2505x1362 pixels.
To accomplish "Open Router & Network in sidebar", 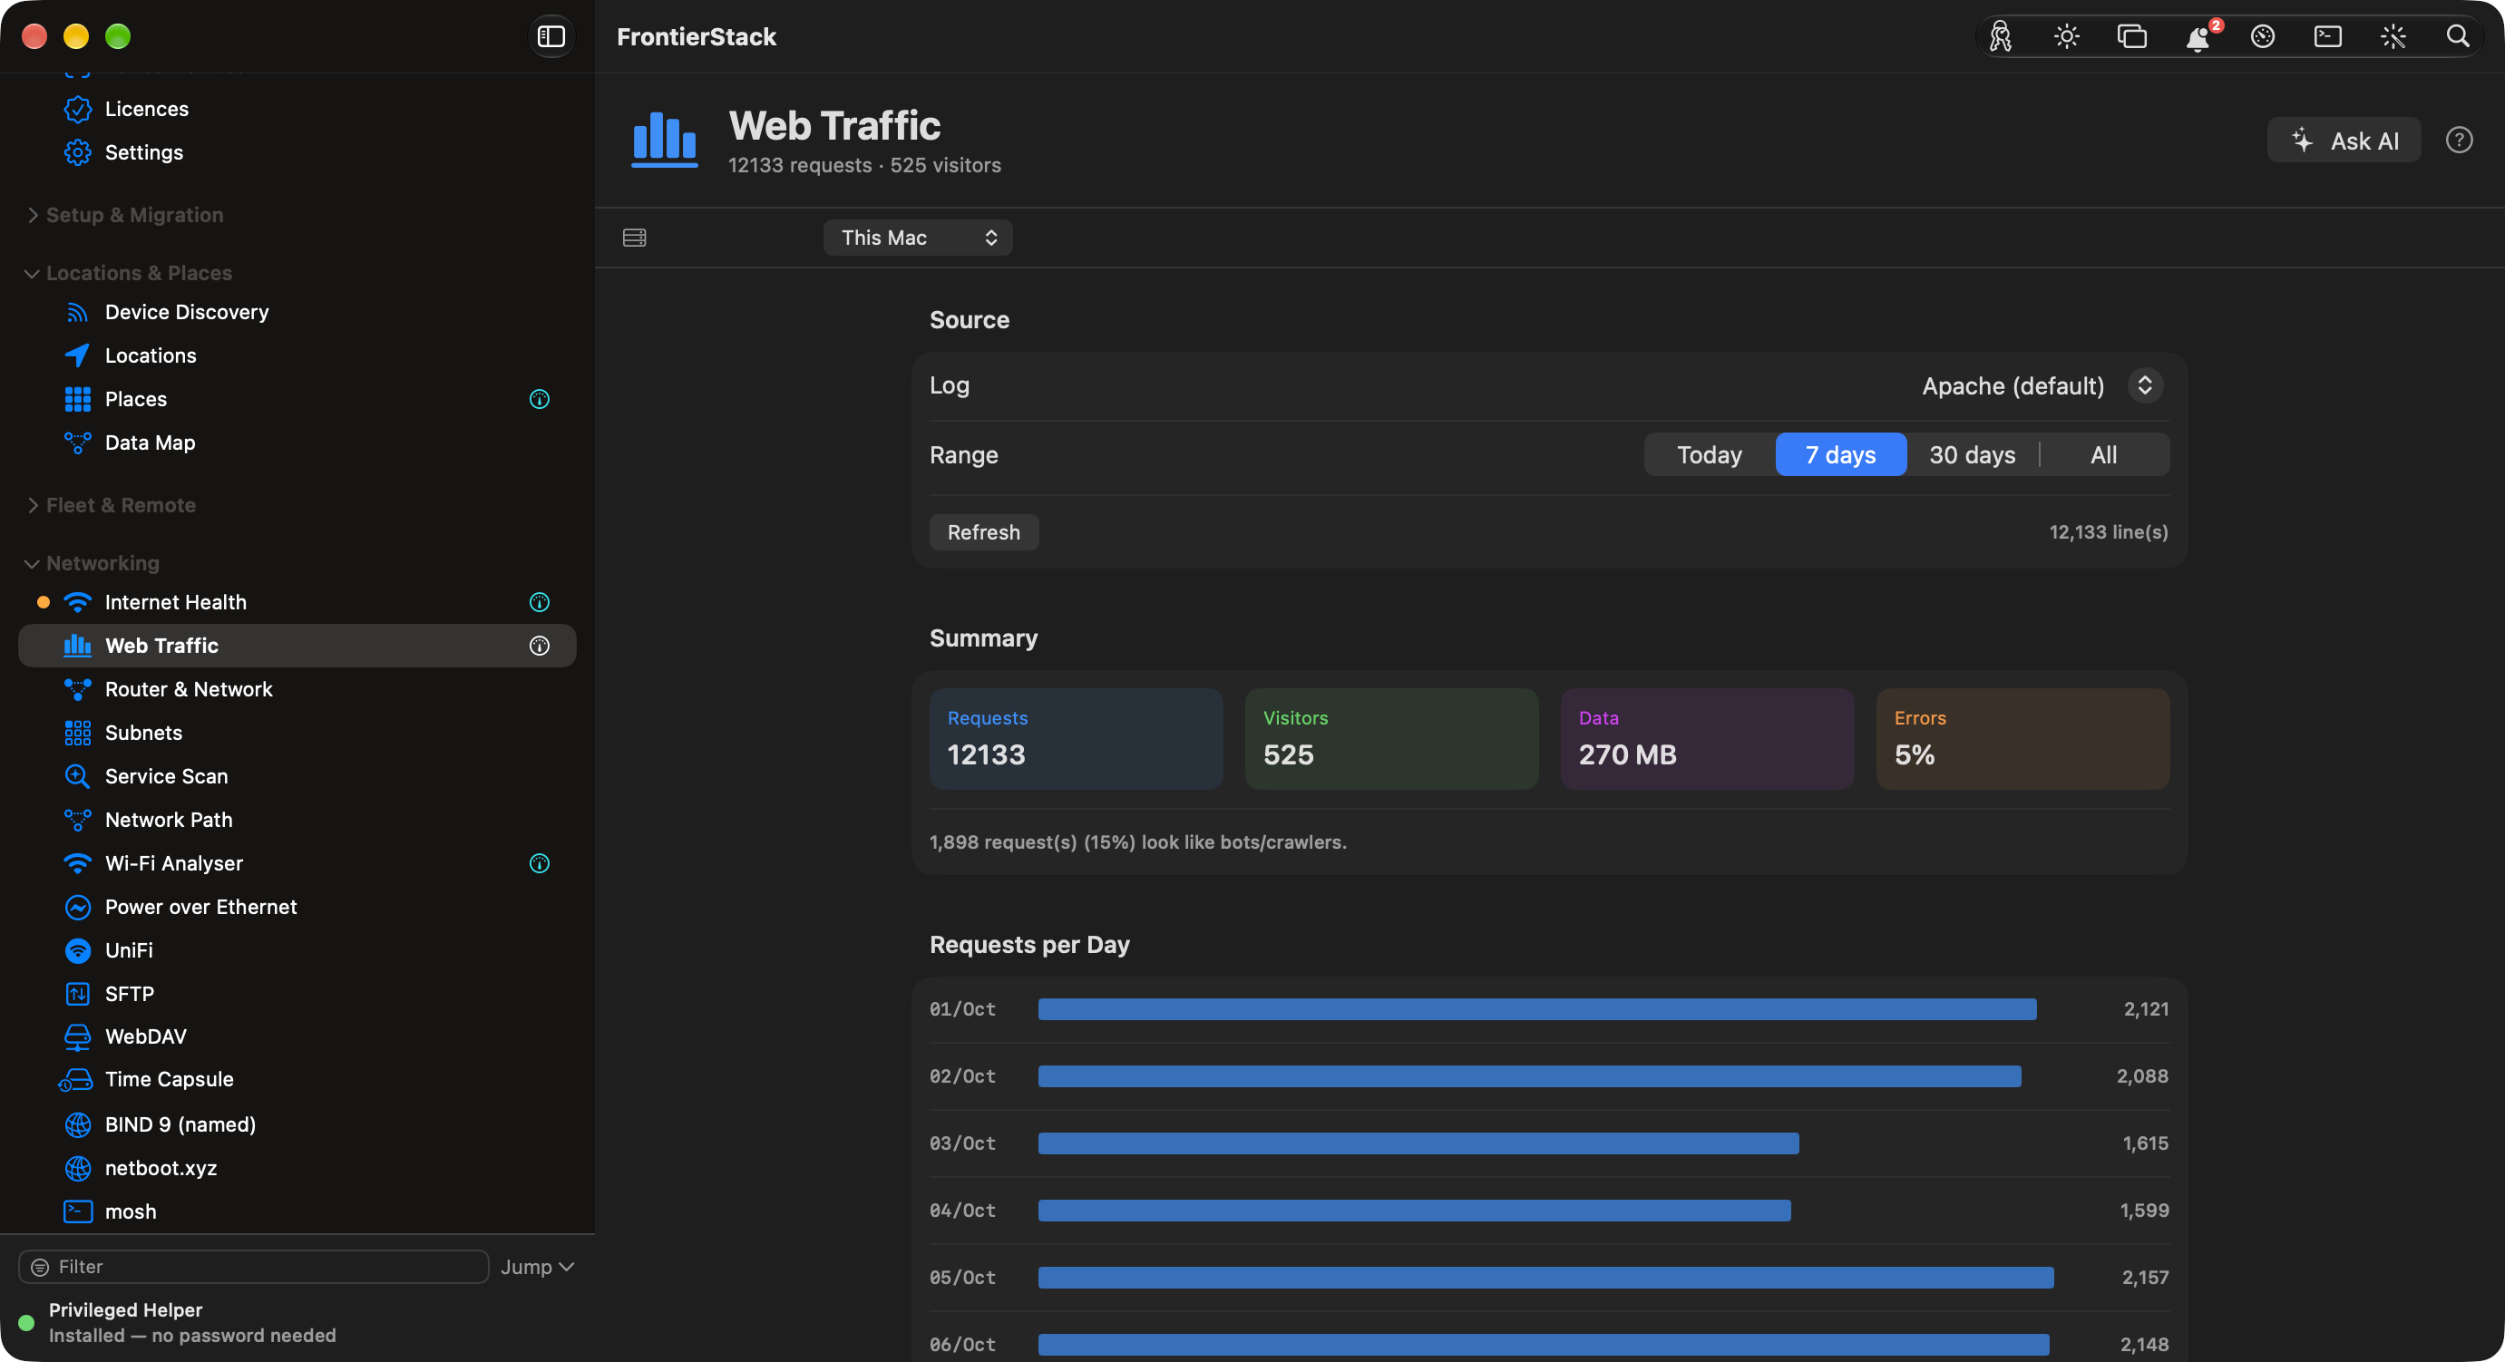I will coord(297,689).
